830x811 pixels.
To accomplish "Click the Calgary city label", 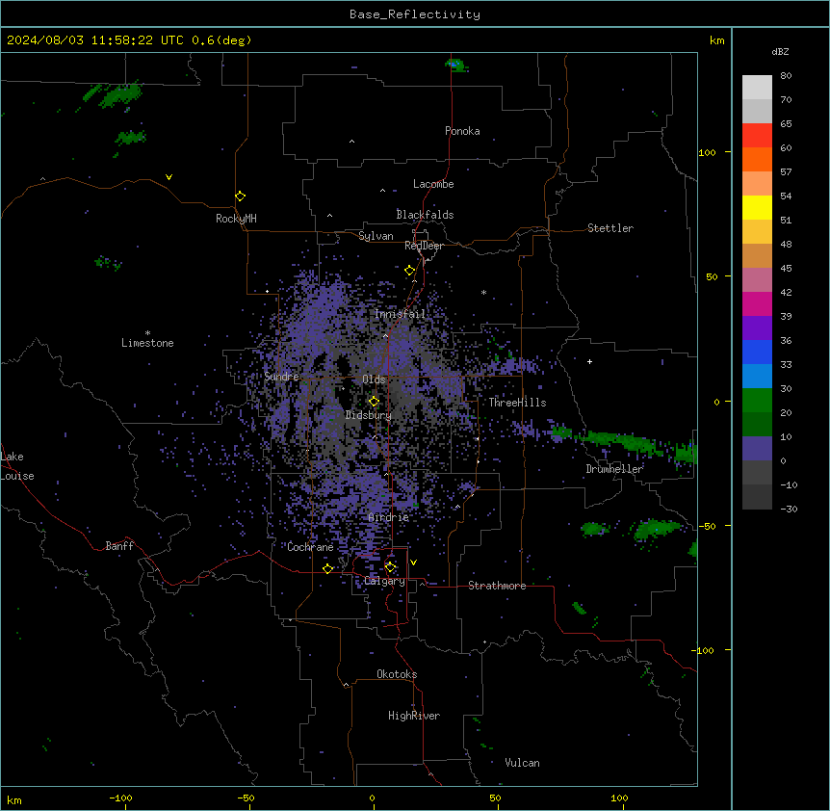I will coord(384,581).
